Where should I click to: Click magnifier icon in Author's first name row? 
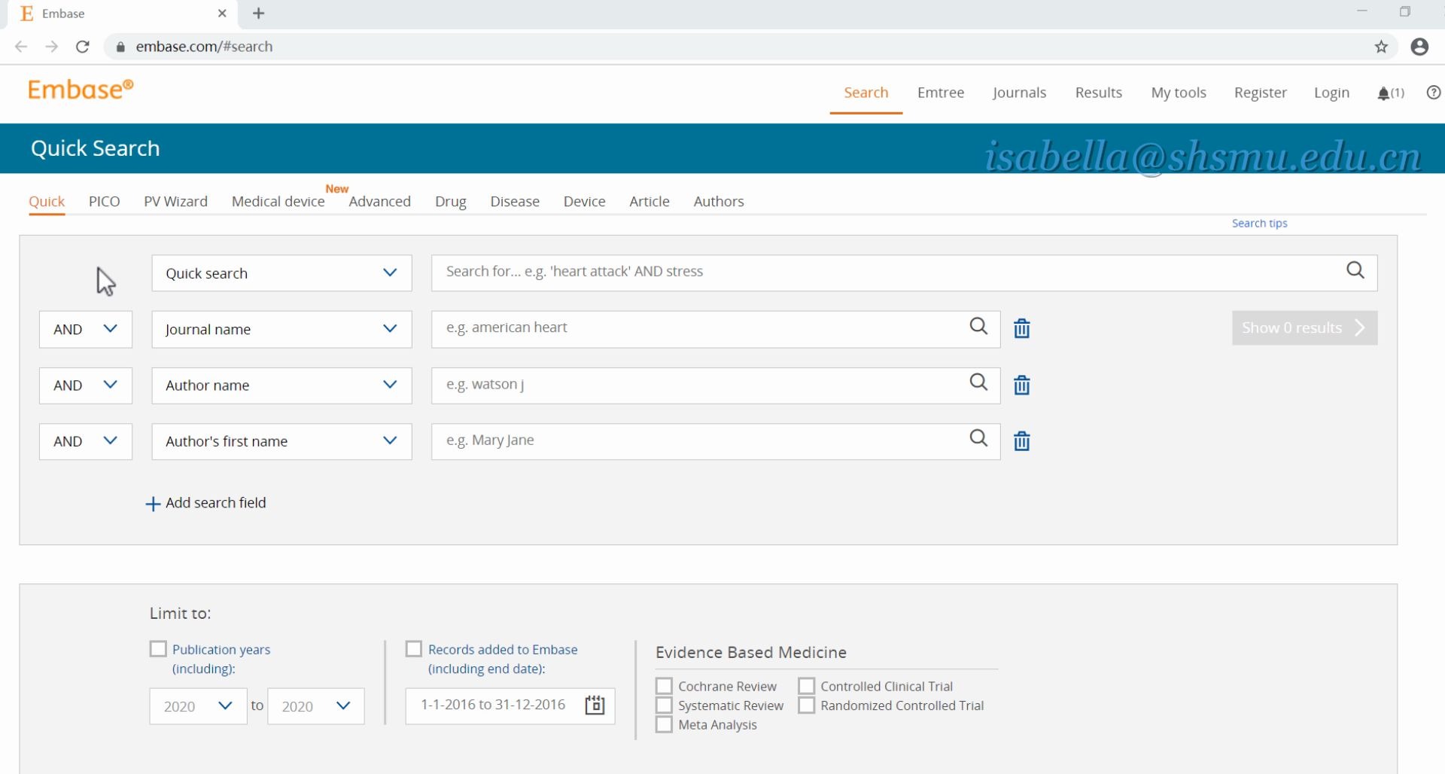978,438
